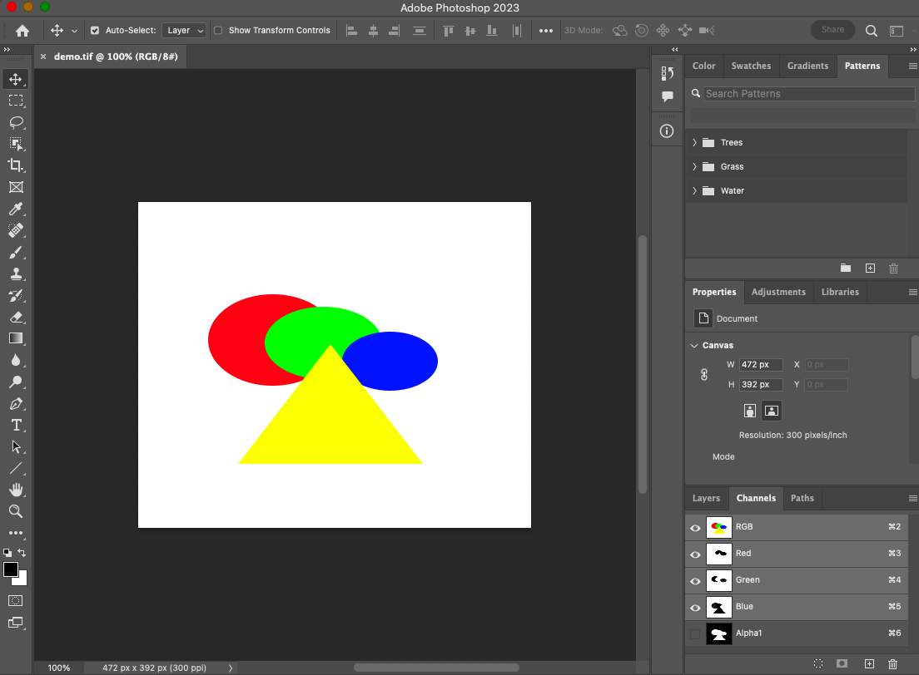Select the Eraser tool
This screenshot has width=919, height=675.
click(16, 317)
